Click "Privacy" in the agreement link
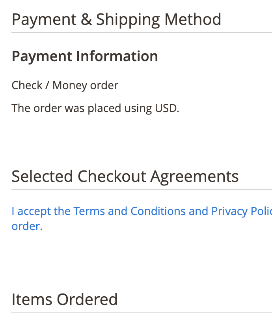Viewport: 272px width, 318px height. [x=229, y=211]
